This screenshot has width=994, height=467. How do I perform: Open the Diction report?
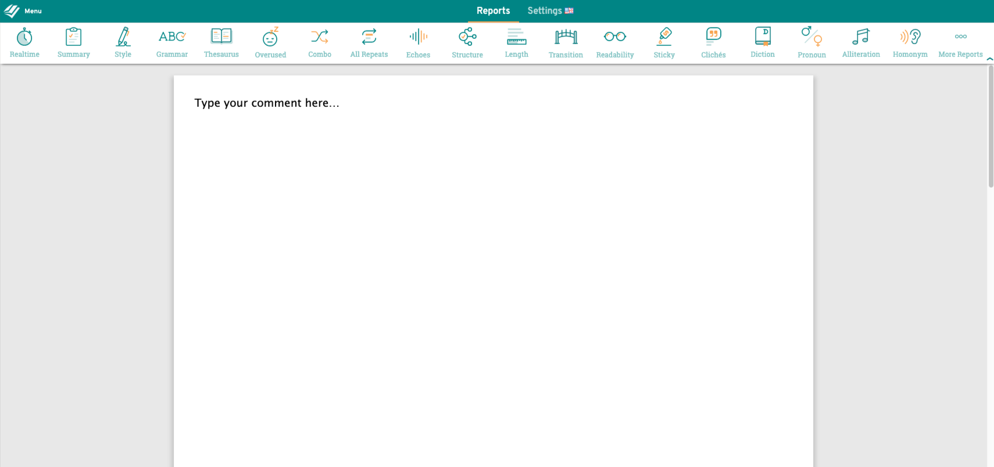[x=763, y=43]
